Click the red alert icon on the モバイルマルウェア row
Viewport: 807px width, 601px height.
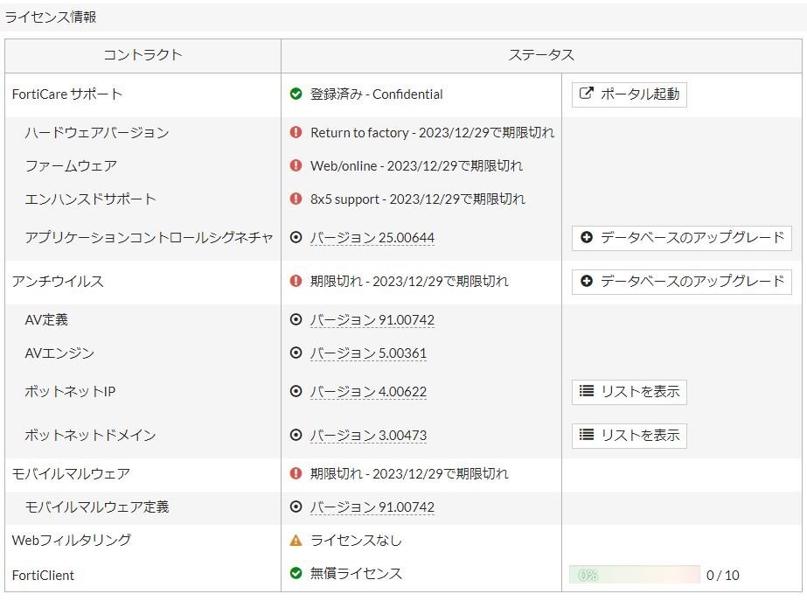(297, 473)
